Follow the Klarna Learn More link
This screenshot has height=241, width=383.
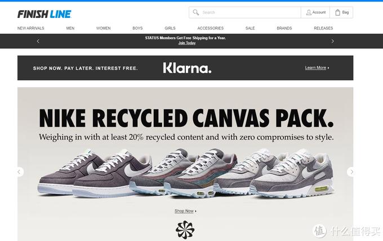coord(317,68)
